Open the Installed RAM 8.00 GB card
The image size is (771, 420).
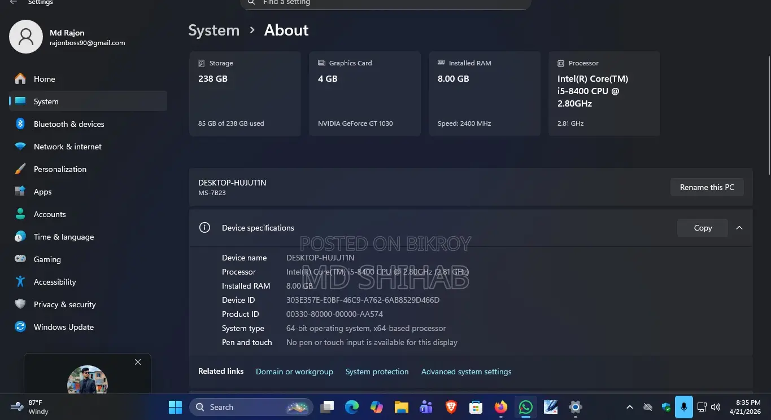click(485, 94)
